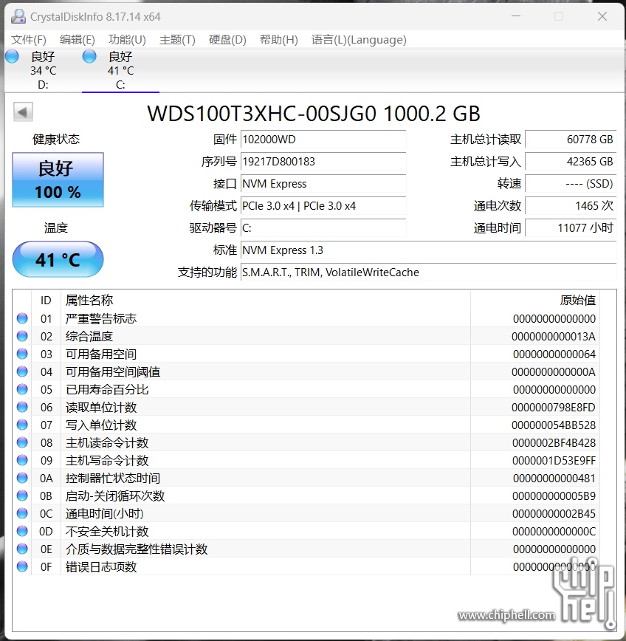Click power on hours value 11077 小时
Screen dimensions: 626x641
(x=571, y=227)
